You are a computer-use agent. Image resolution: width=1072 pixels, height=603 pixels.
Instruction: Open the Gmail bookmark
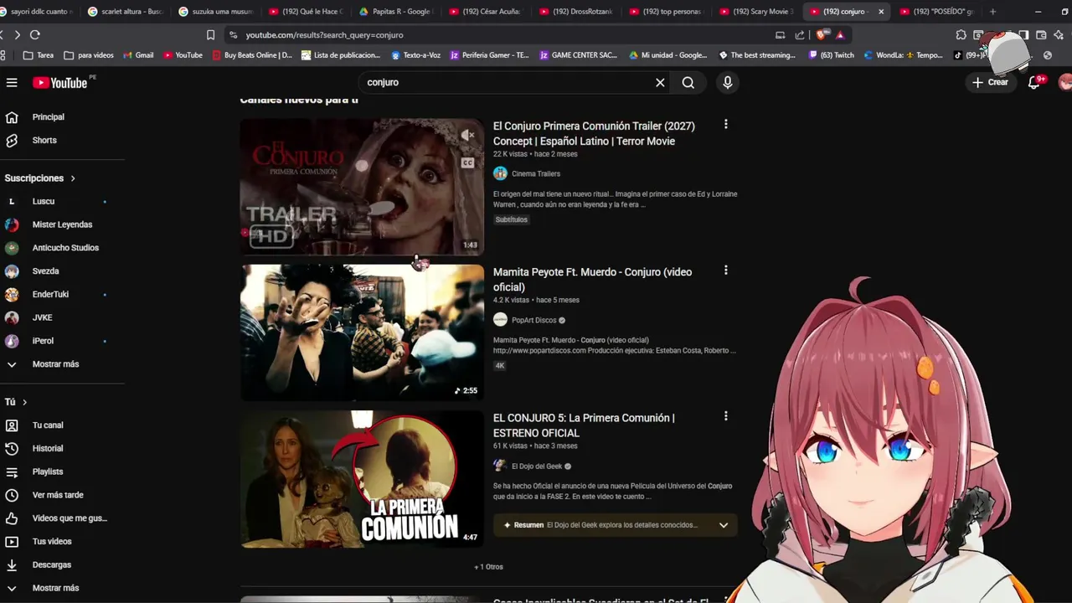(x=138, y=55)
